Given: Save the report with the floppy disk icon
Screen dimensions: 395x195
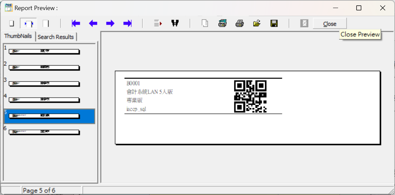Looking at the screenshot, I should (x=274, y=23).
